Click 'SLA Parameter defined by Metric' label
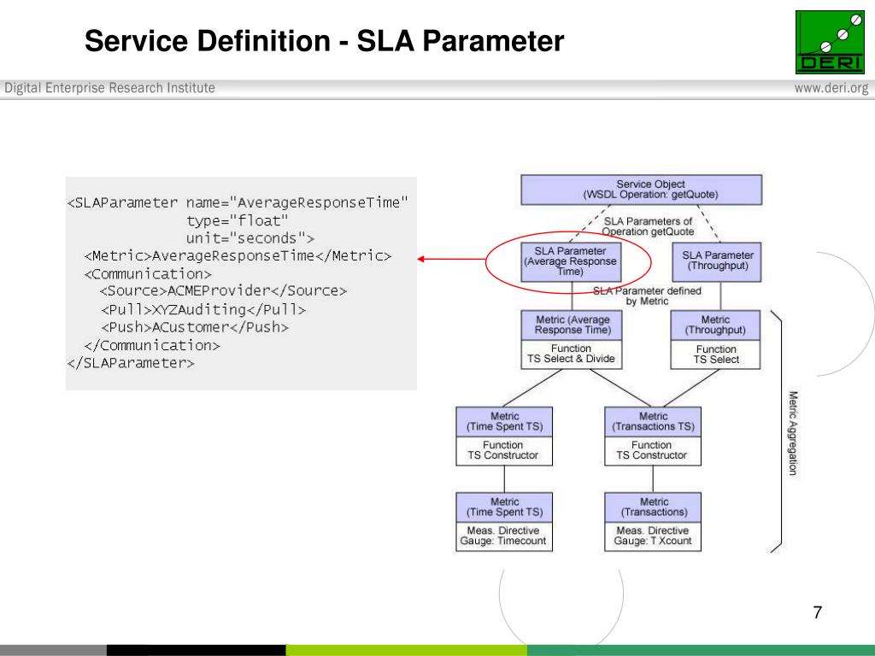This screenshot has width=875, height=656. (647, 296)
